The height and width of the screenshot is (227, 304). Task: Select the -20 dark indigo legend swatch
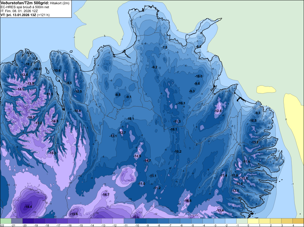coord(28,221)
